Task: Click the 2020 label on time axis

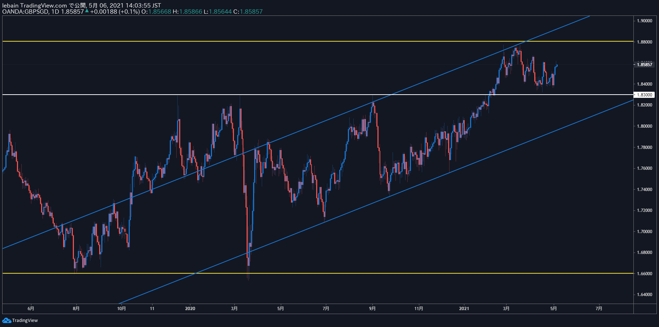Action: [x=190, y=309]
